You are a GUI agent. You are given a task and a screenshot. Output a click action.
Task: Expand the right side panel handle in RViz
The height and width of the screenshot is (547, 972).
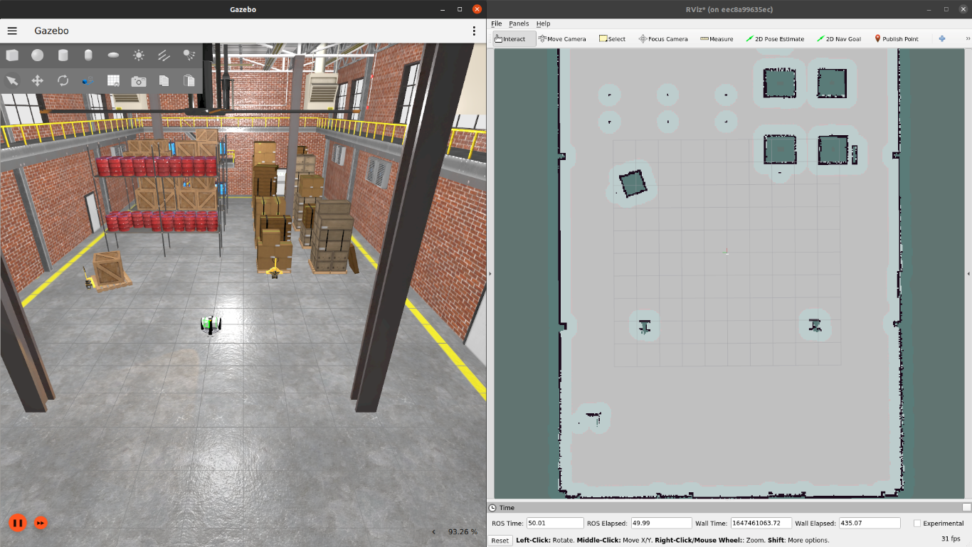pos(969,274)
